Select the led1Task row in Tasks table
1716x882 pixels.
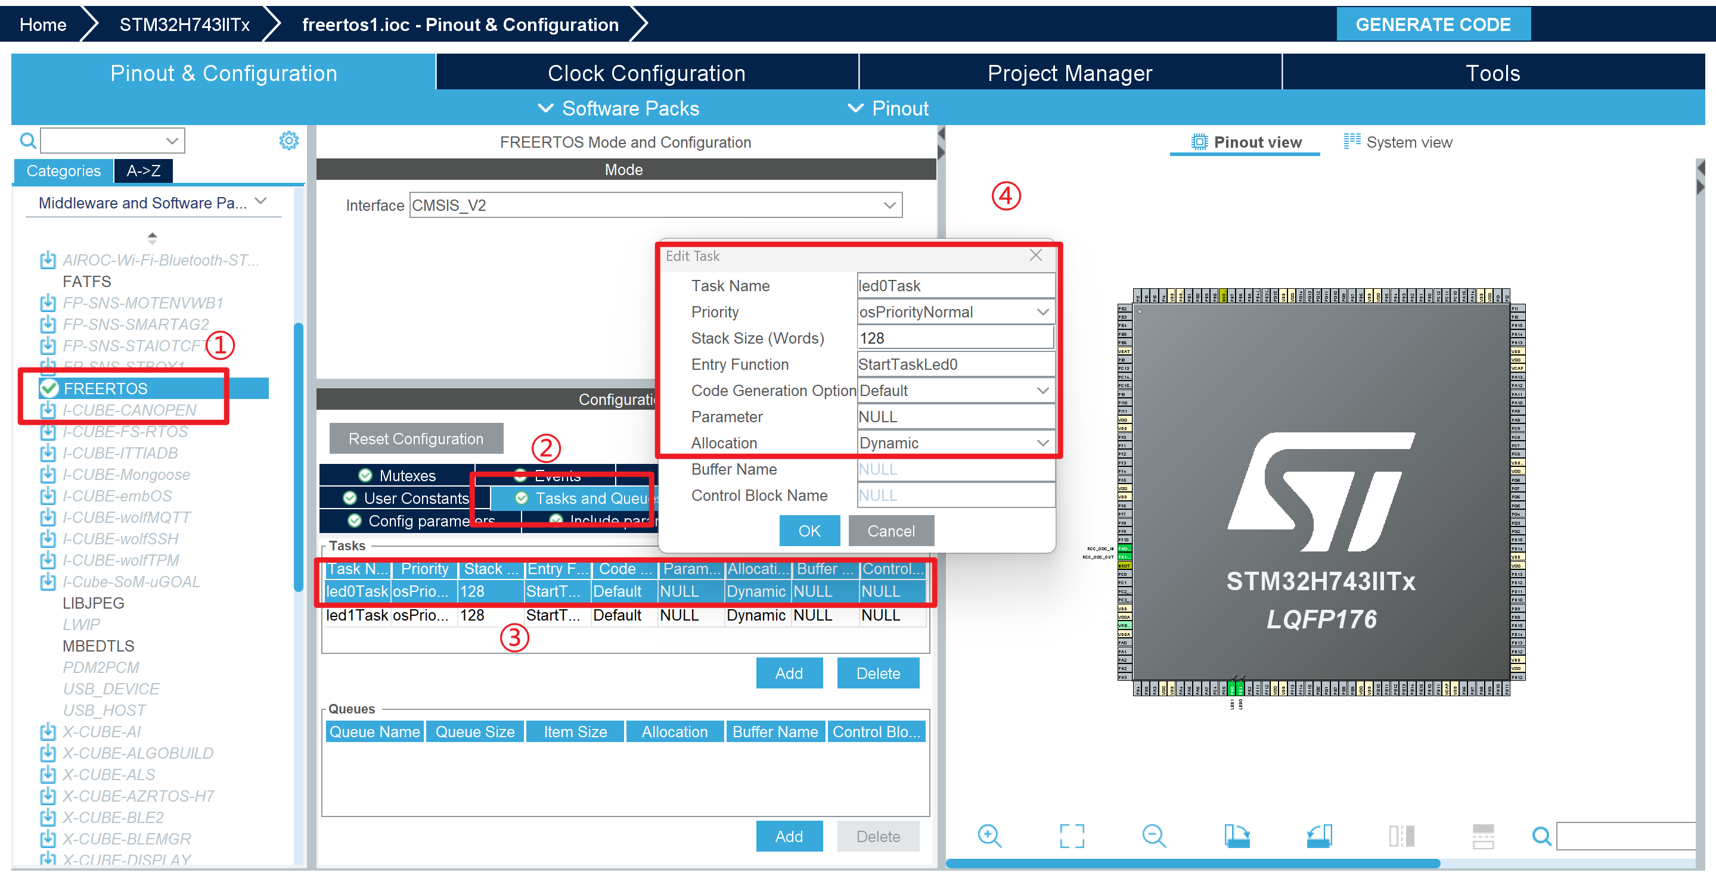pos(625,615)
